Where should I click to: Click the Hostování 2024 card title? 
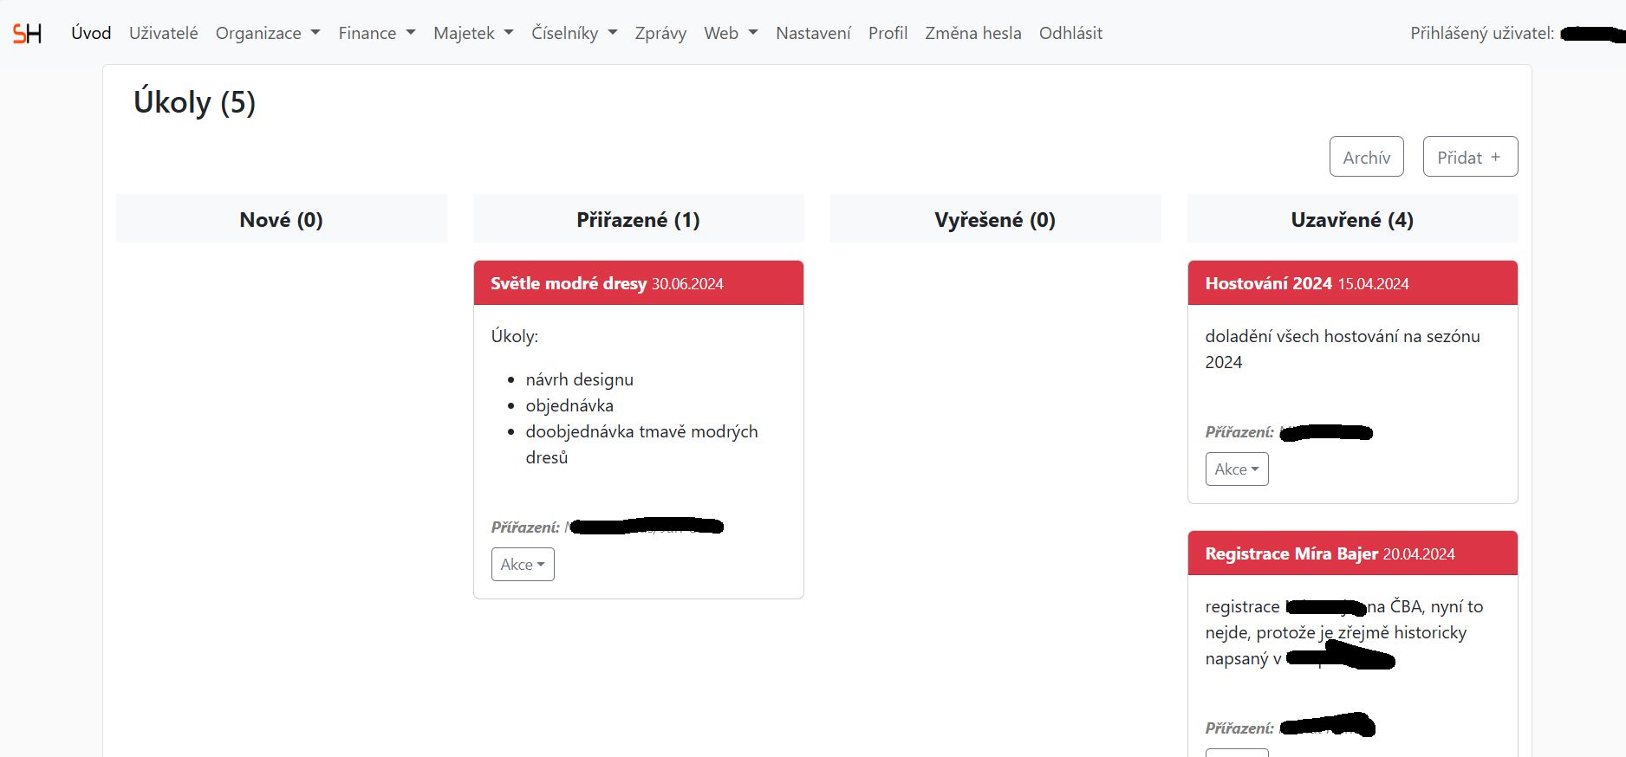pyautogui.click(x=1268, y=283)
